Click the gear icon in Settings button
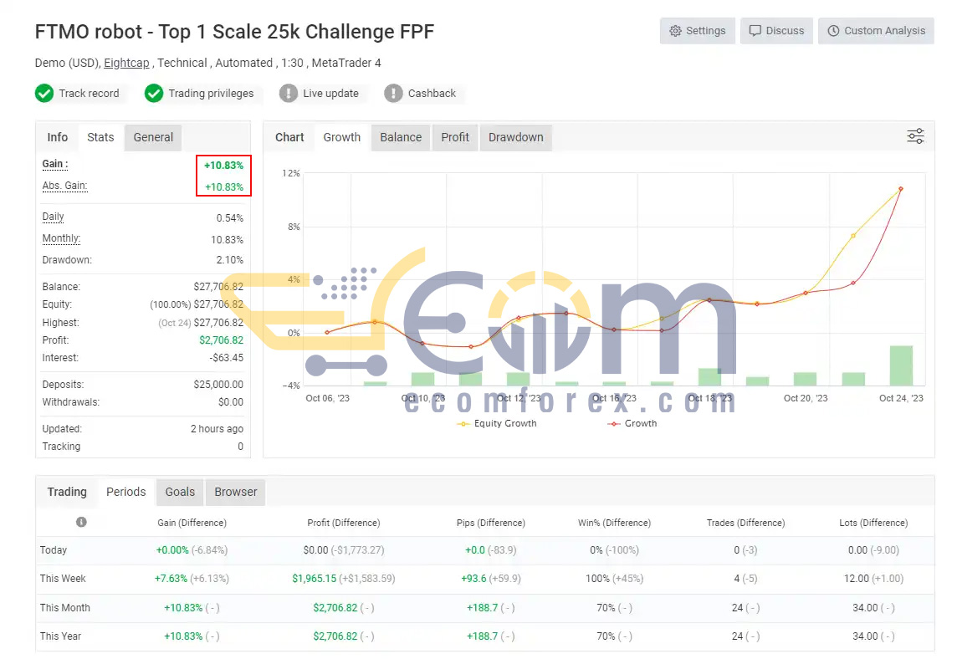The height and width of the screenshot is (659, 957). 675,31
